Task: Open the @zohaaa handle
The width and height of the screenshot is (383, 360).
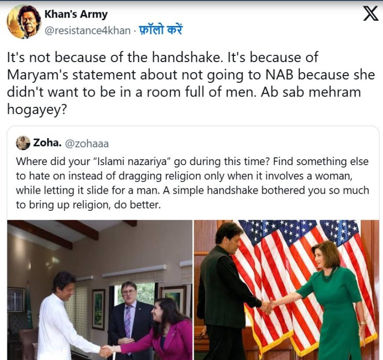Action: click(x=87, y=143)
